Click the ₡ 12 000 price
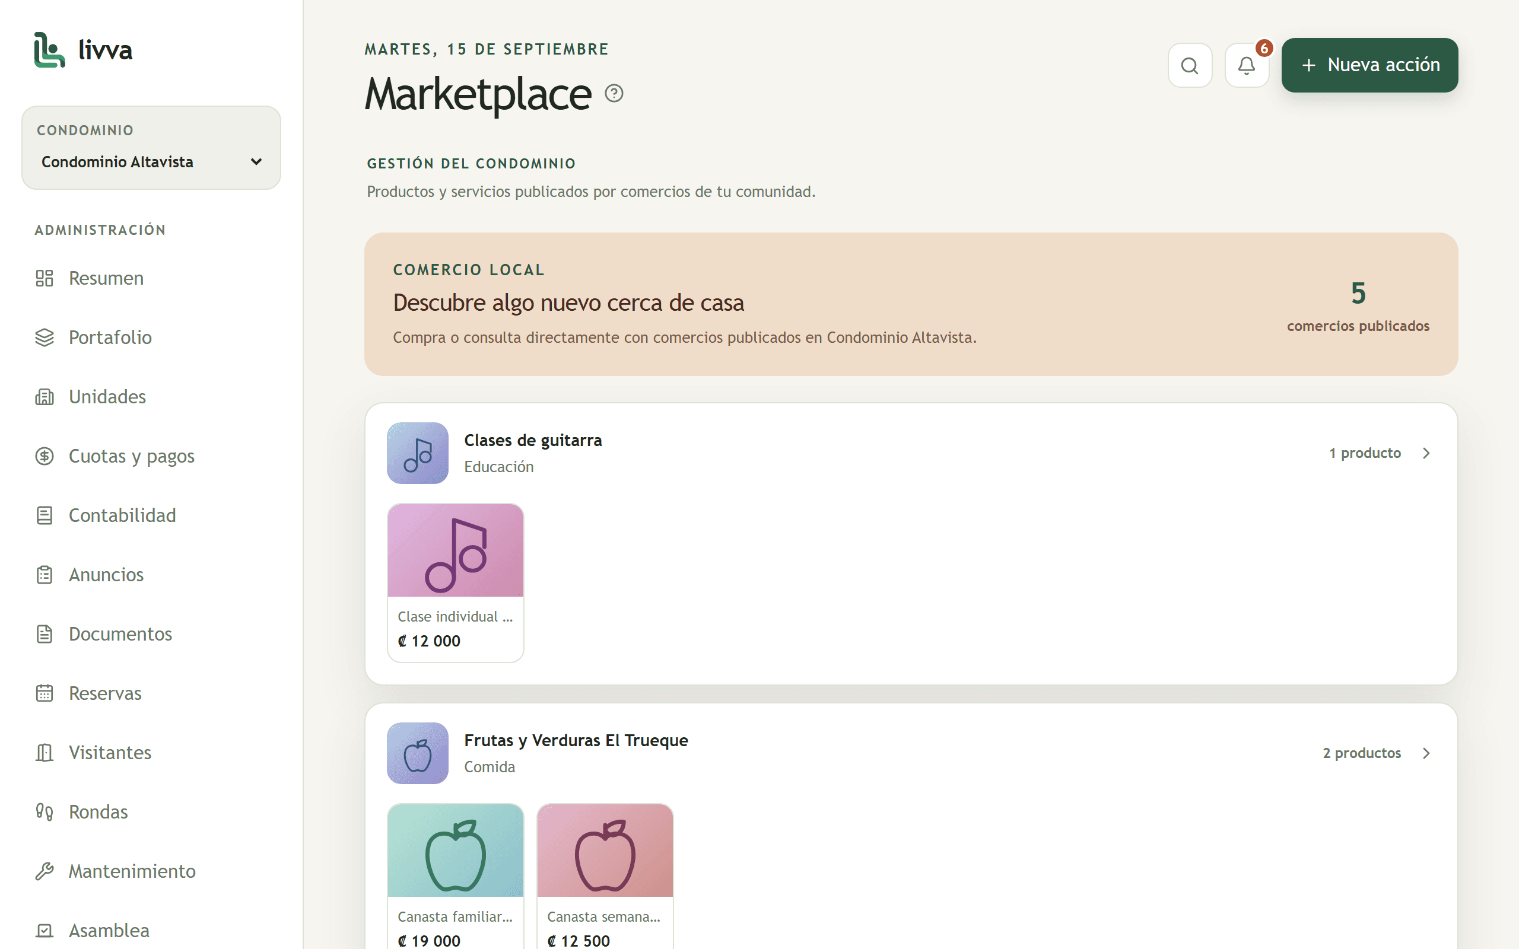The width and height of the screenshot is (1519, 949). click(x=430, y=641)
